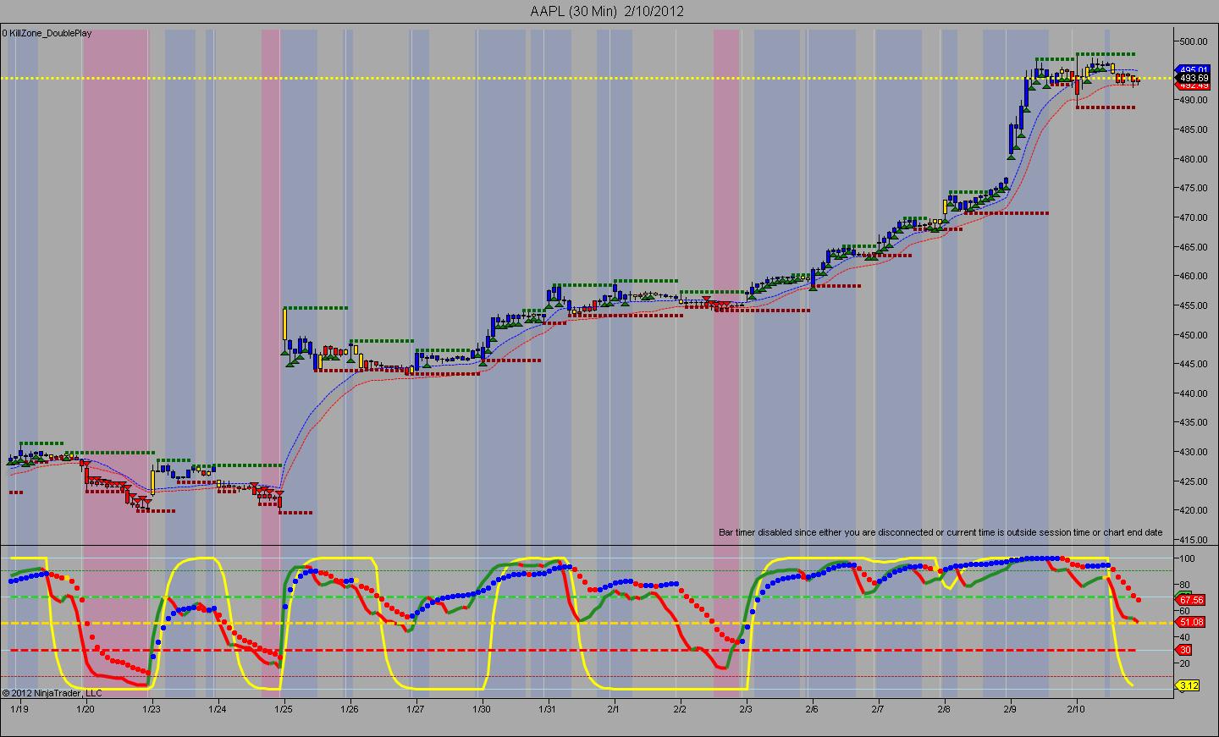Click the red price marker below 493.69

1194,85
